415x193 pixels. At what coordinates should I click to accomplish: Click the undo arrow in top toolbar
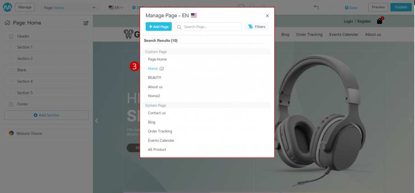316,7
